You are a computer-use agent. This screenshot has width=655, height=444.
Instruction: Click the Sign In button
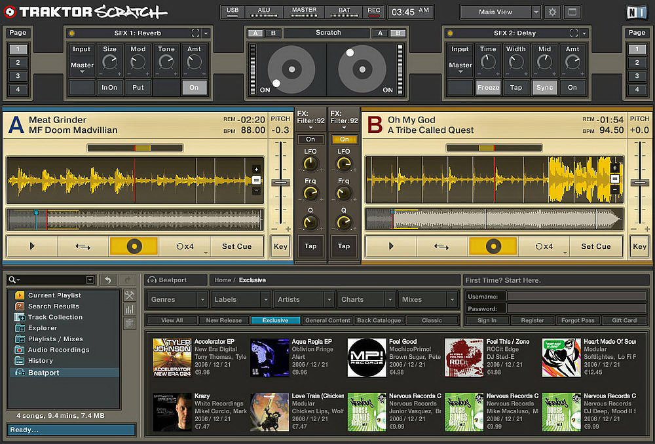pyautogui.click(x=486, y=320)
